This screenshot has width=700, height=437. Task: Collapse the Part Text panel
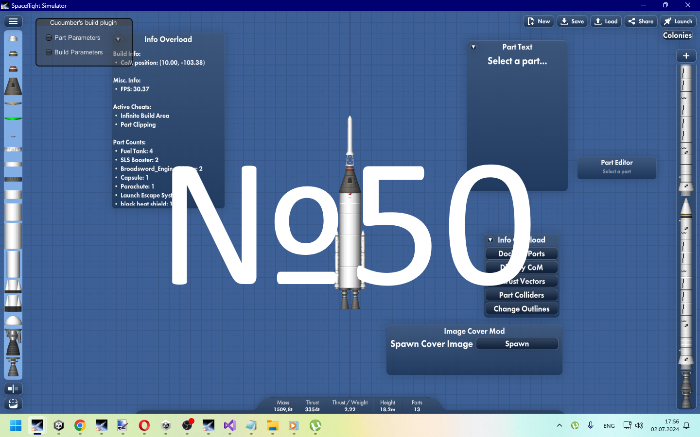[473, 47]
